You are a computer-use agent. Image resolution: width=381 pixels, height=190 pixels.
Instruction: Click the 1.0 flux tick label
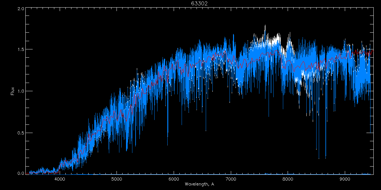(21, 91)
